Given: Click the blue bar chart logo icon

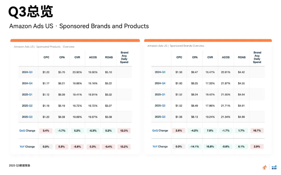Looking at the screenshot, I should [x=274, y=167].
